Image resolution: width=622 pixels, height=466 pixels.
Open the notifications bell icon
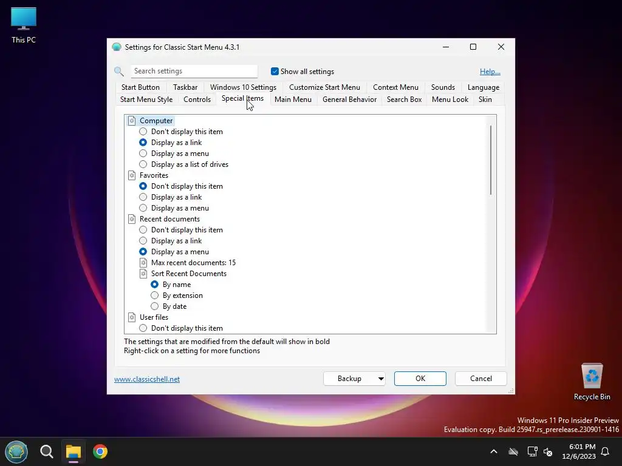(x=606, y=451)
